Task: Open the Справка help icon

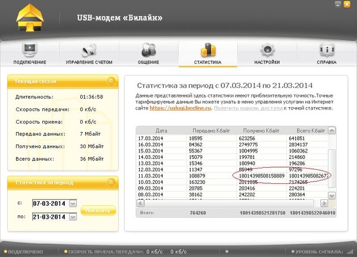Action: (327, 49)
